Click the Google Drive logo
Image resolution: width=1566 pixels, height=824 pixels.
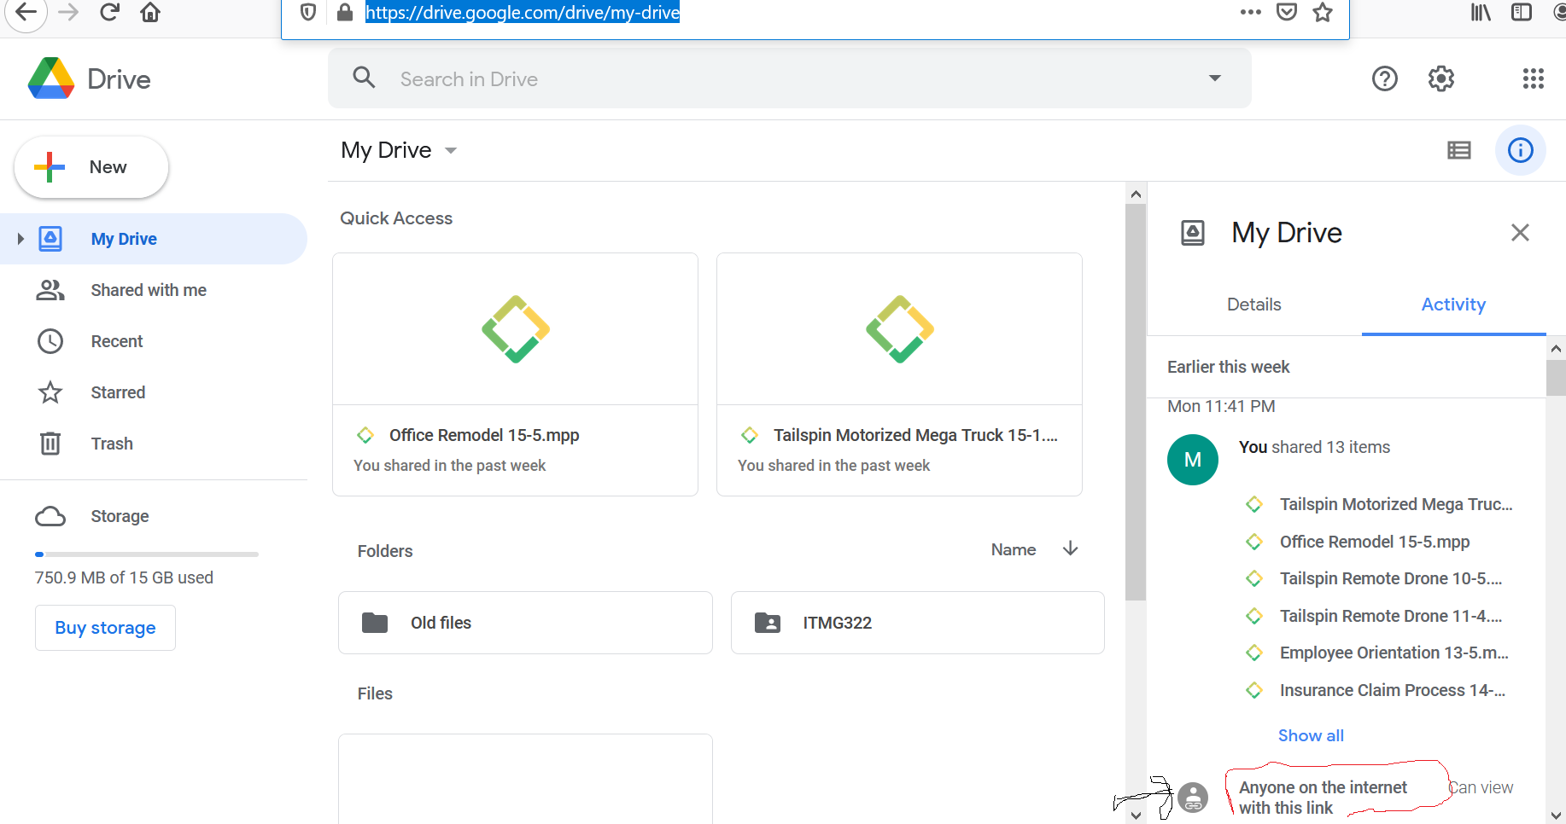click(51, 78)
